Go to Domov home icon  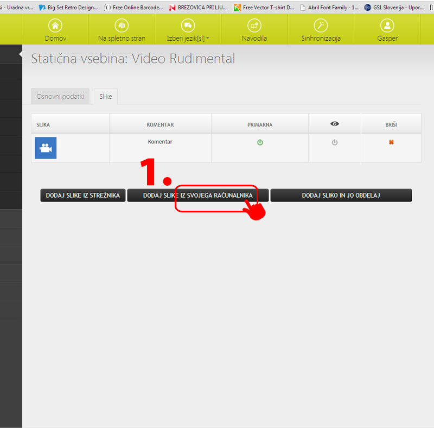click(x=55, y=26)
